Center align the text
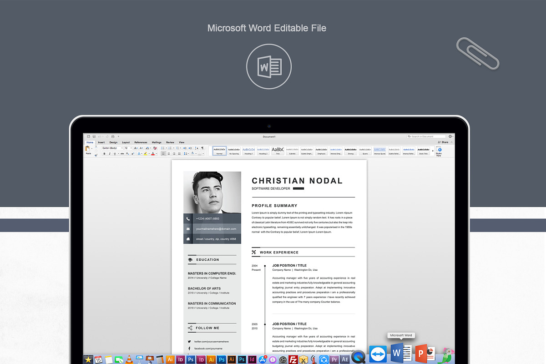 tap(169, 154)
